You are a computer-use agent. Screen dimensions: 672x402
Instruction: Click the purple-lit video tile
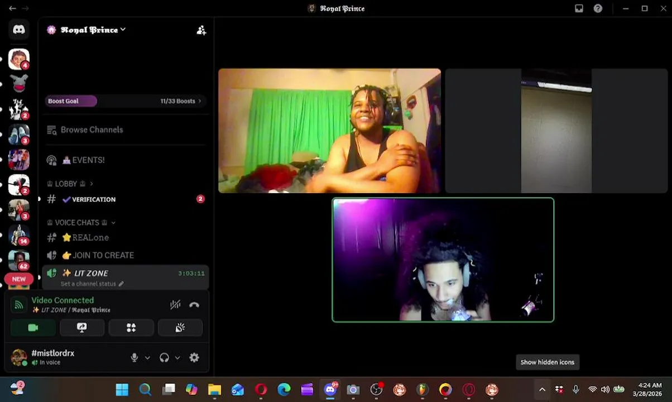pyautogui.click(x=443, y=260)
